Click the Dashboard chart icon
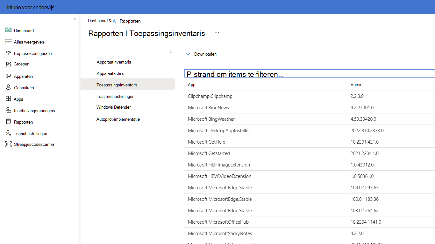Screen dimensions: 435x244 click(8, 30)
